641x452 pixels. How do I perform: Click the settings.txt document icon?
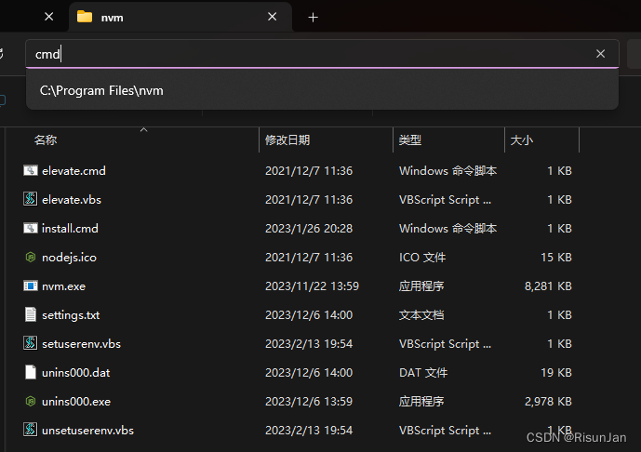31,314
